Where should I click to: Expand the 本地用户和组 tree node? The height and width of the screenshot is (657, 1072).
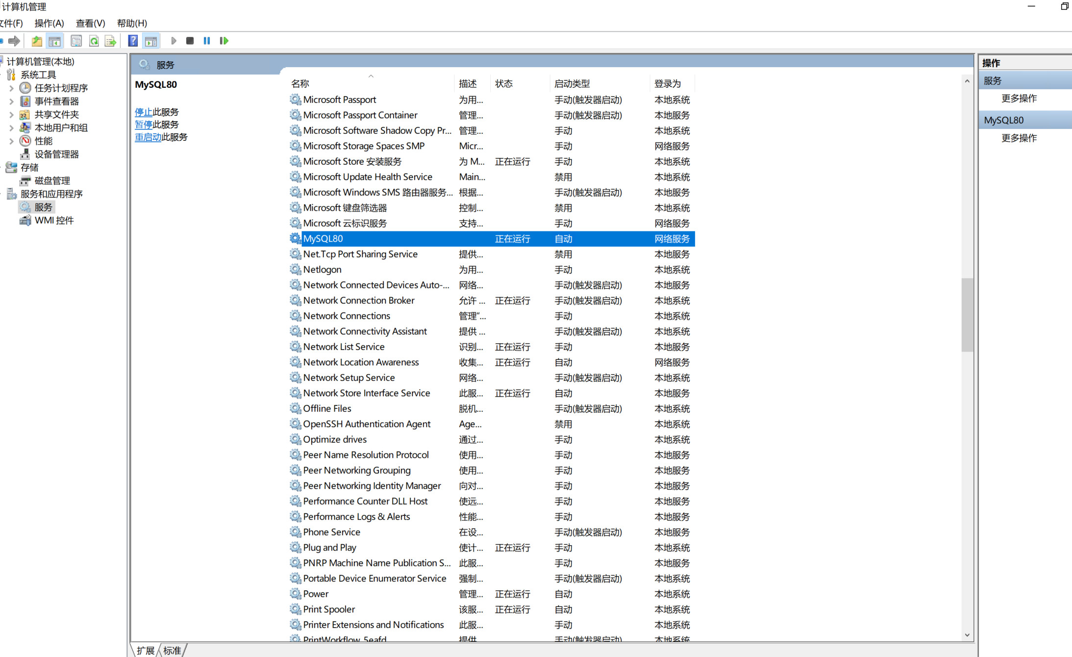pos(11,128)
